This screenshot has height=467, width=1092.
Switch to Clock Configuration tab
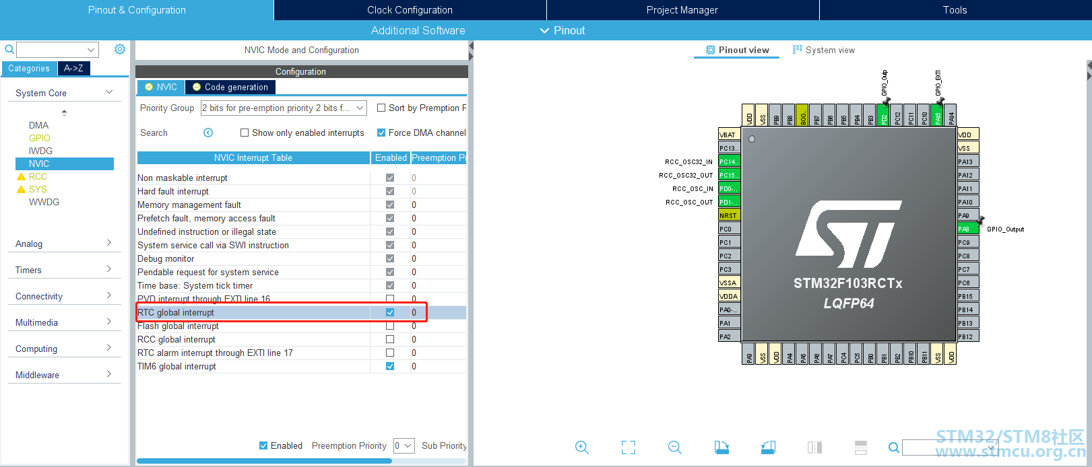pos(410,10)
